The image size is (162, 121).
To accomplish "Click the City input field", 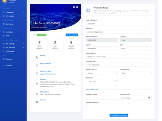I will [x=136, y=48].
